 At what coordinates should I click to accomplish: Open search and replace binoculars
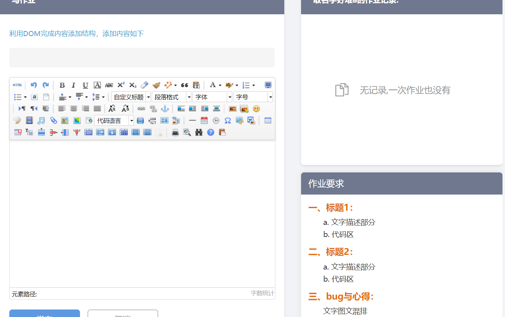click(199, 132)
